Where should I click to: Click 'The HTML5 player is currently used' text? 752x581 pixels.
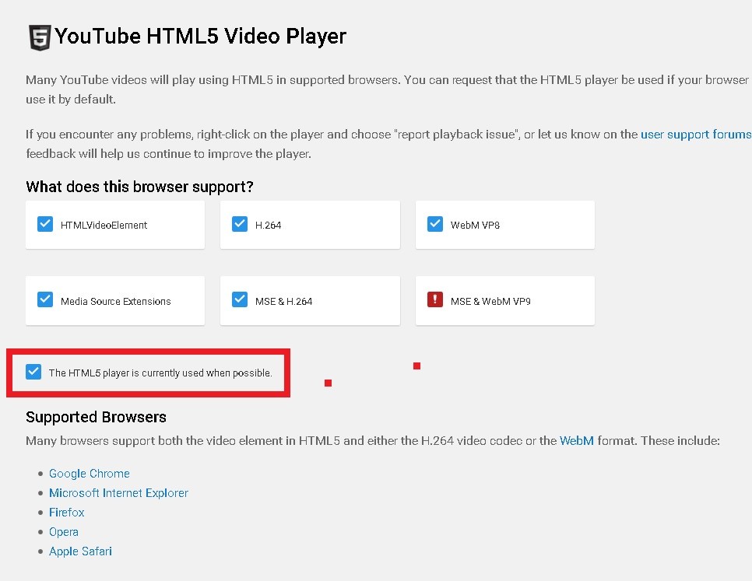160,373
